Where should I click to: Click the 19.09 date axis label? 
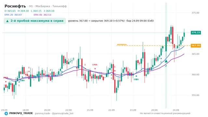click(x=4, y=110)
